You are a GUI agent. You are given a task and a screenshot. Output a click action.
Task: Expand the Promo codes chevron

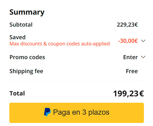(143, 57)
